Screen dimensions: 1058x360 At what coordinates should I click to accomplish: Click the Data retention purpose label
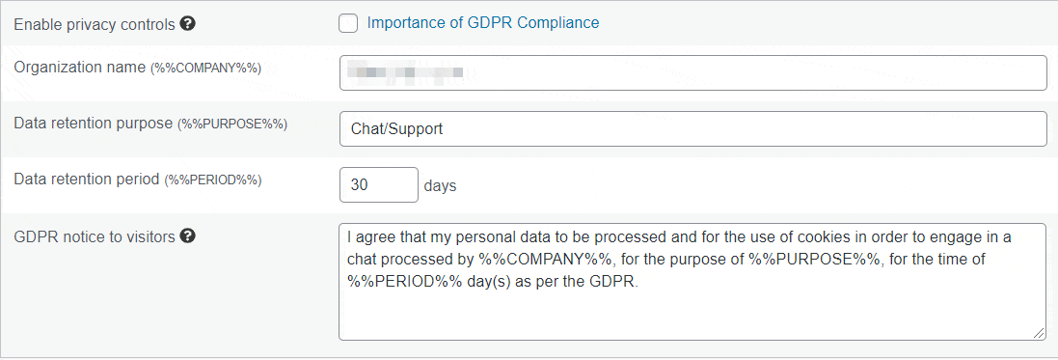94,124
